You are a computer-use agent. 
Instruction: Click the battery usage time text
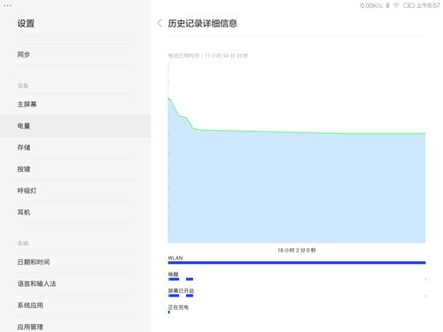(x=208, y=56)
